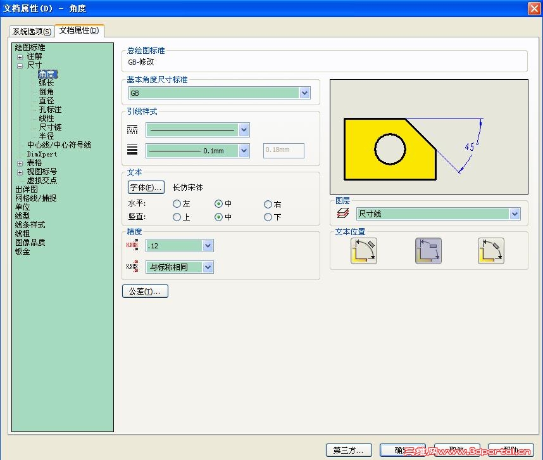This screenshot has height=460, width=543.
Task: Click the 字体(F)... button
Action: point(146,188)
